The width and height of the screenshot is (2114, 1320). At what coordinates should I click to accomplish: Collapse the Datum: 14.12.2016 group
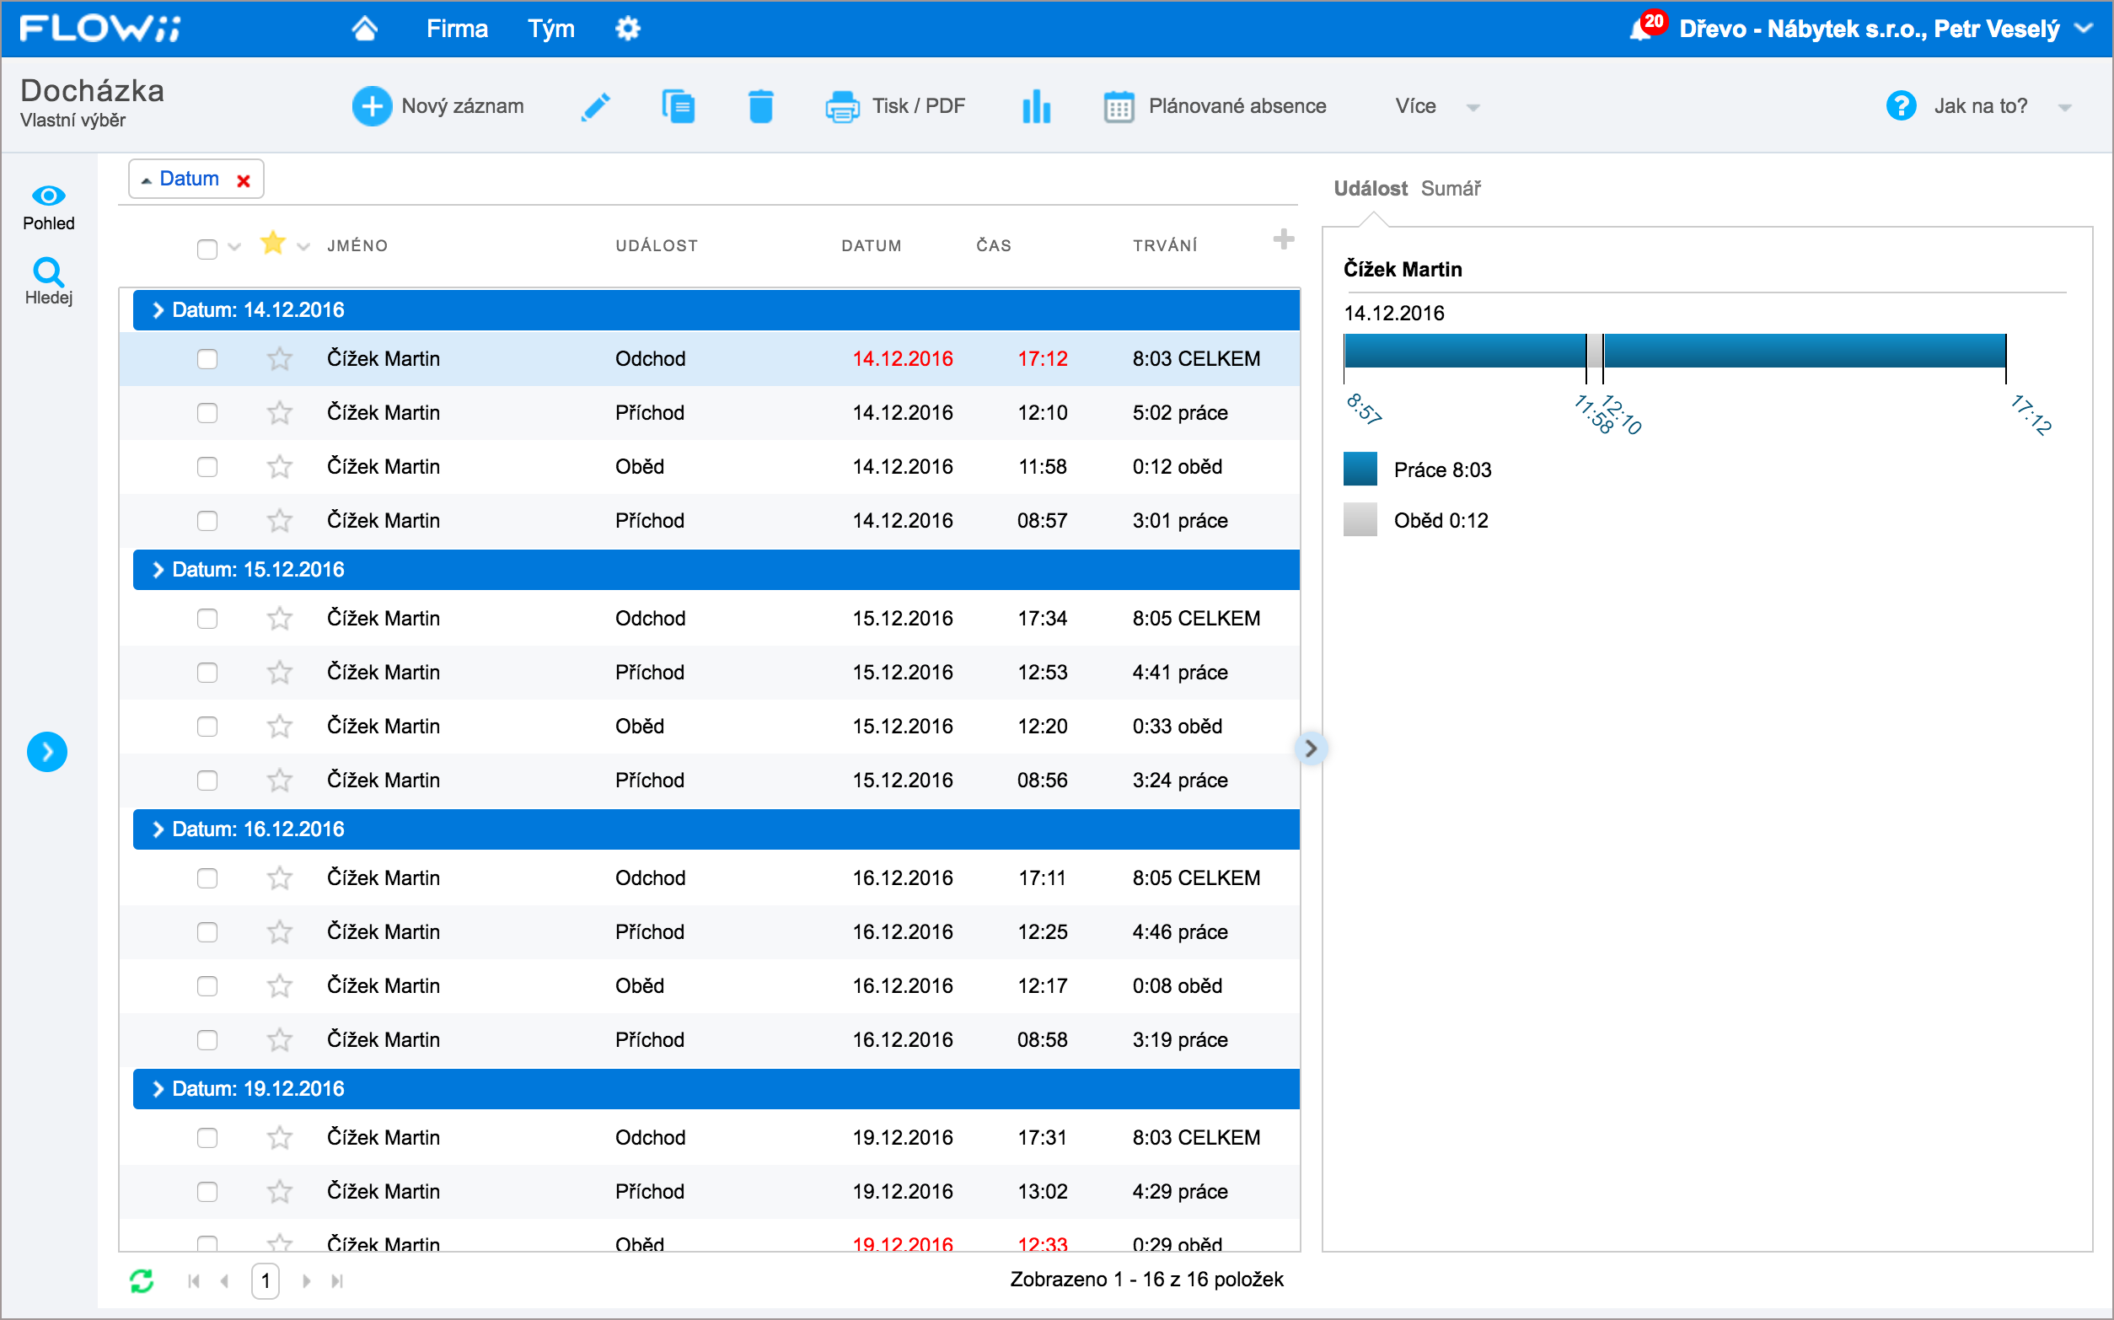(157, 310)
